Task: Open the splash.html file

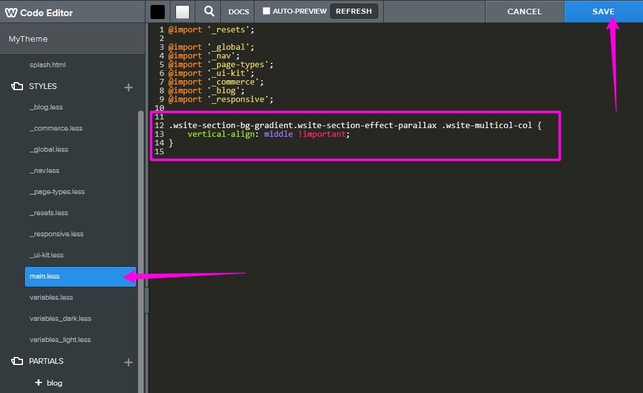Action: [48, 65]
